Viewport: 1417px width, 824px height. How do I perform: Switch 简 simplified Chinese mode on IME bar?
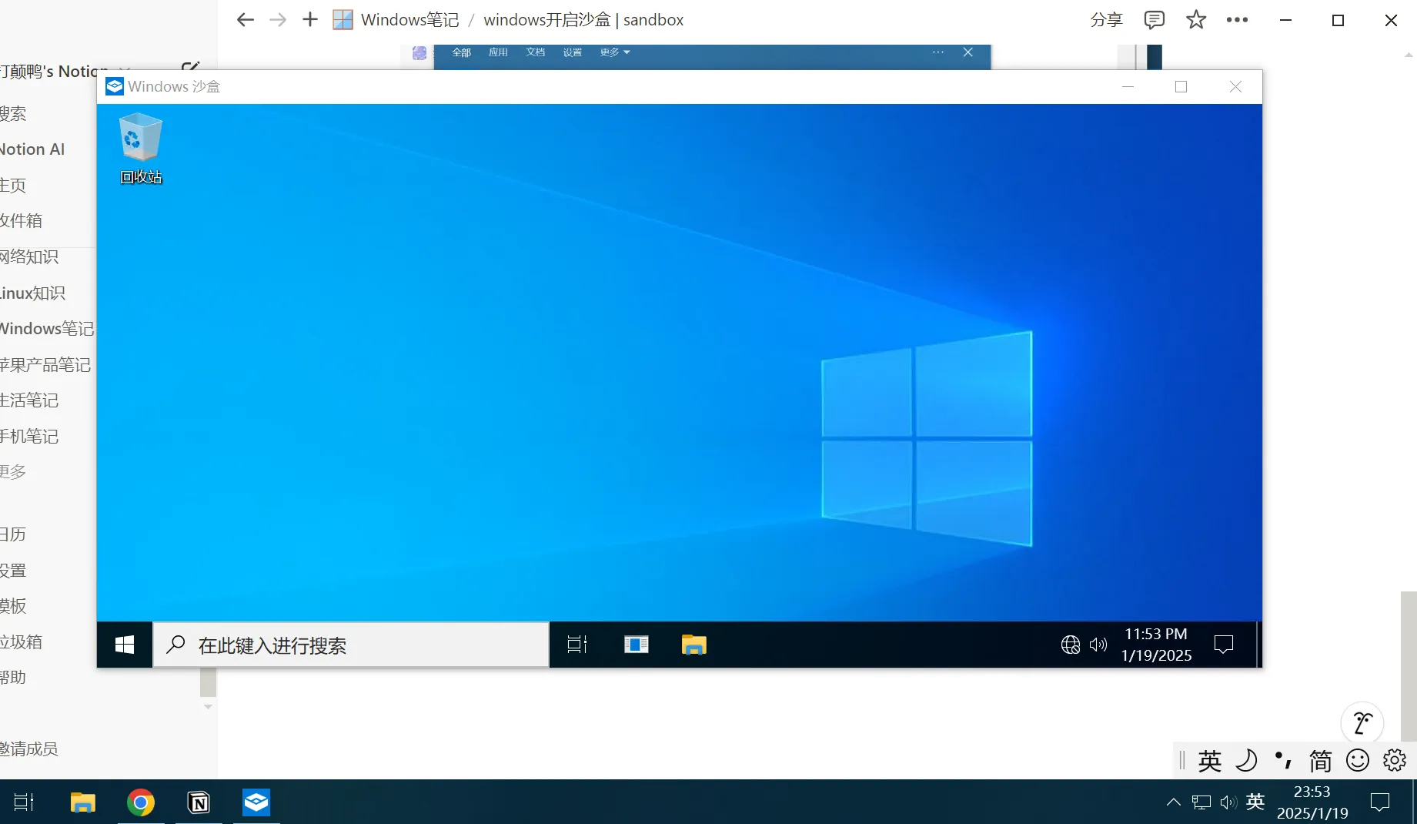click(x=1320, y=760)
